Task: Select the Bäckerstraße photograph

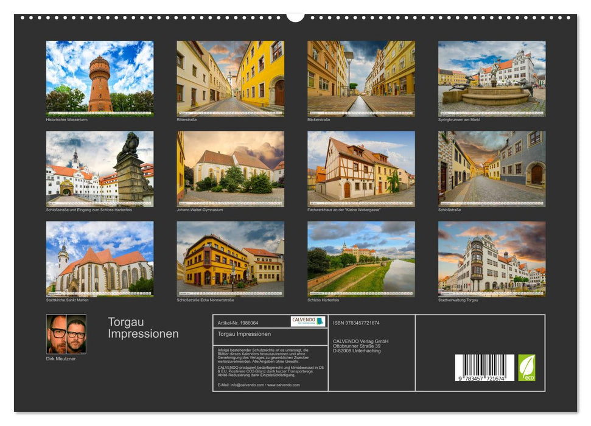Action: [x=360, y=76]
